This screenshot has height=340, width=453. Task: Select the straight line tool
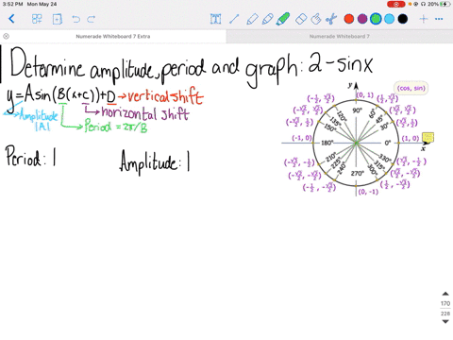234,19
